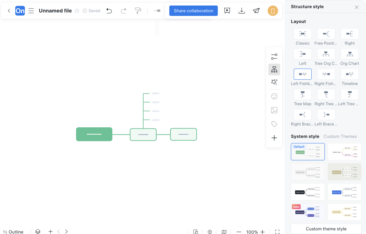
Task: Start presentation mode from the toolbar
Action: pos(227,11)
